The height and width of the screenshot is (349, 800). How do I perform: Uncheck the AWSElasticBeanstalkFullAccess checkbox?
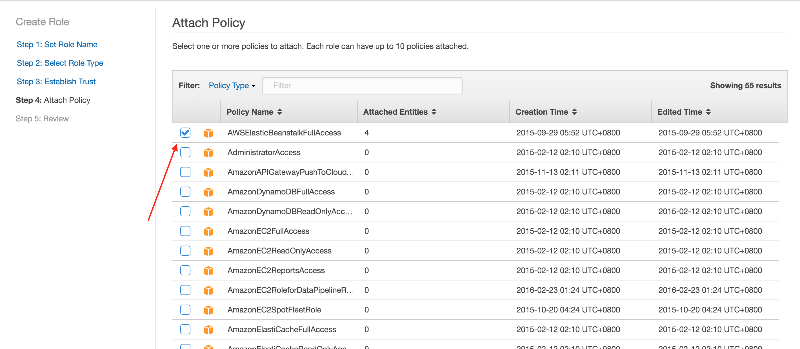[185, 133]
